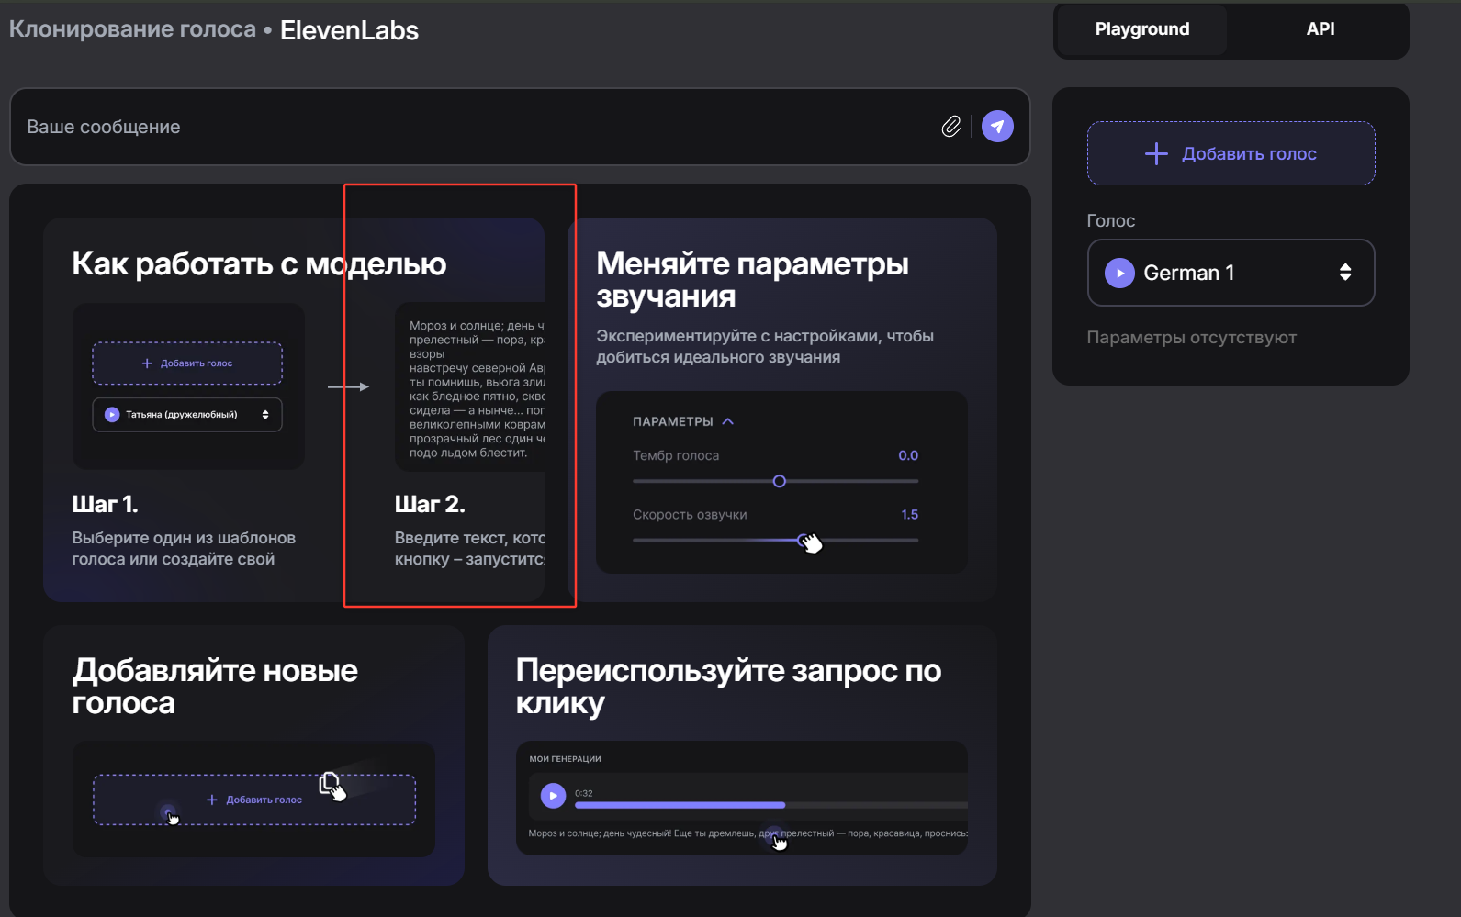Click the "ElevenLabs" title text

point(349,30)
